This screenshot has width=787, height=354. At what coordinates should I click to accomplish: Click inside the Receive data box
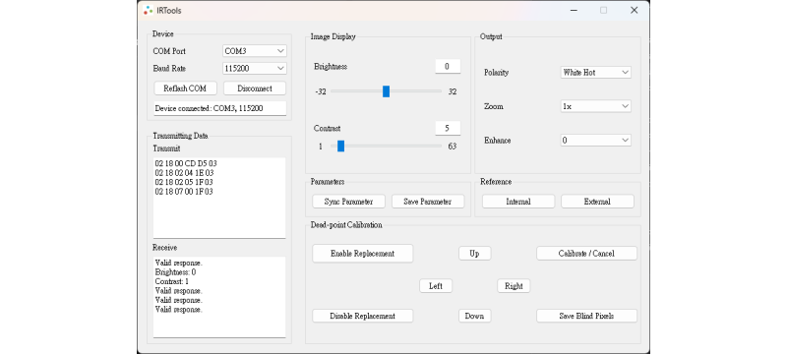(219, 297)
